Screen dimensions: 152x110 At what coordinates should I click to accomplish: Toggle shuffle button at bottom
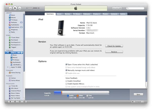click(x=15, y=102)
